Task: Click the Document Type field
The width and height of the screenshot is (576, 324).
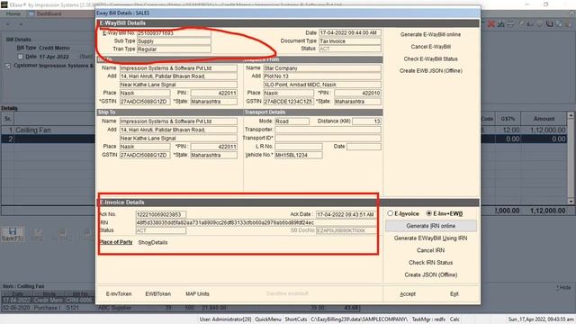Action: [350, 41]
